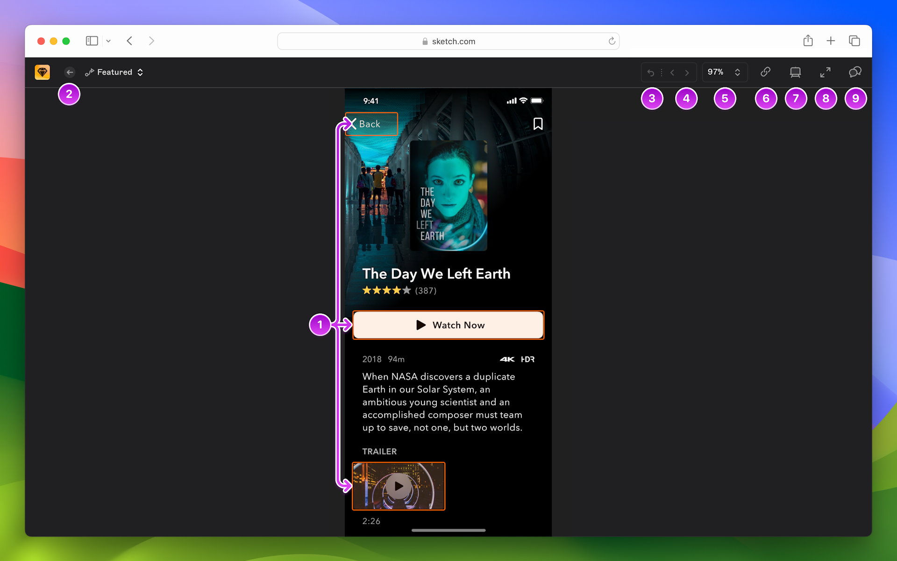
Task: Open a new browser tab
Action: tap(831, 41)
